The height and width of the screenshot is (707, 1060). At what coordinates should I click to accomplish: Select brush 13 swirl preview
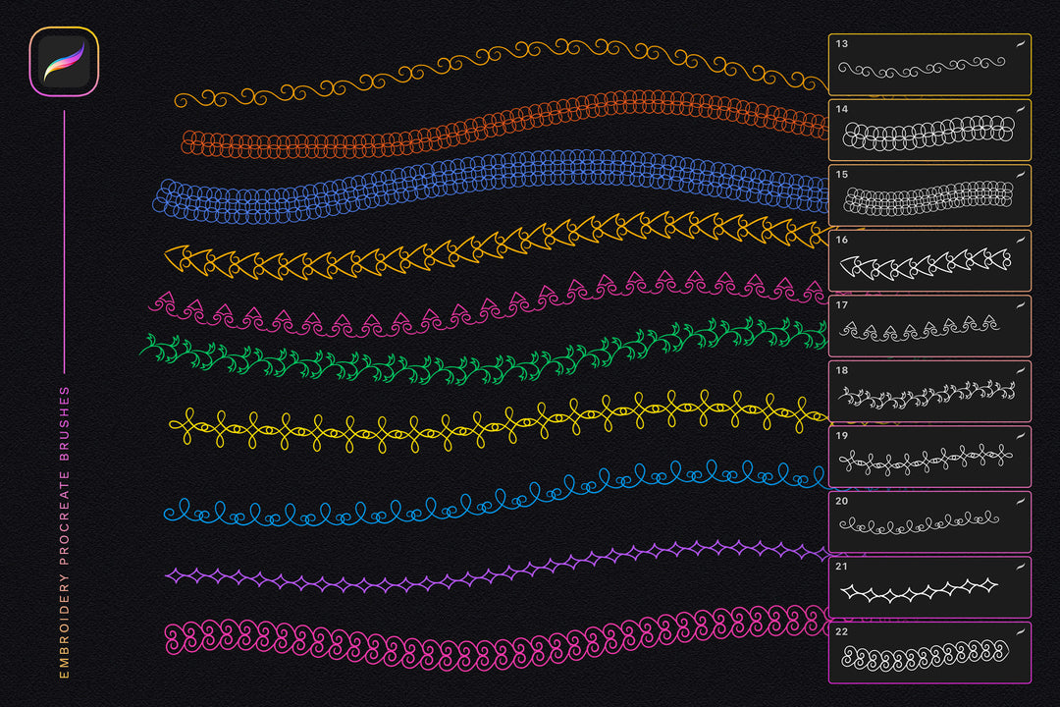point(923,69)
